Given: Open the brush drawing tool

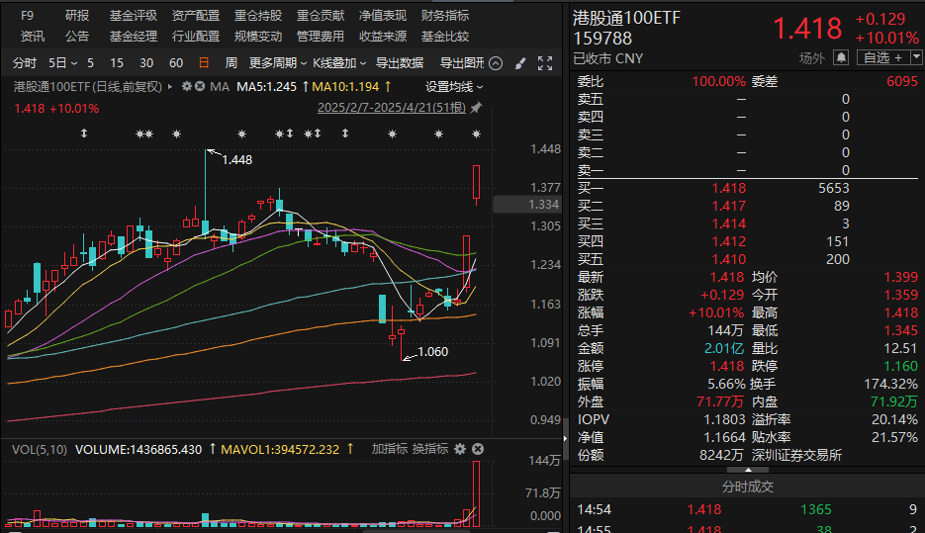Looking at the screenshot, I should (519, 63).
